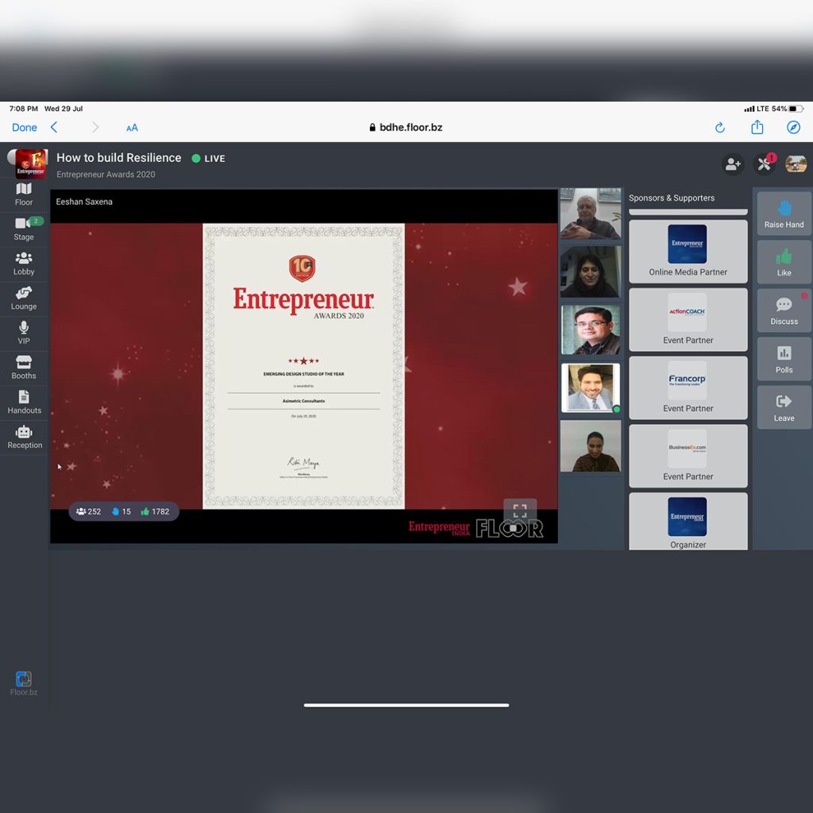
Task: Click the Floor.bz logo in sidebar
Action: coord(24,683)
